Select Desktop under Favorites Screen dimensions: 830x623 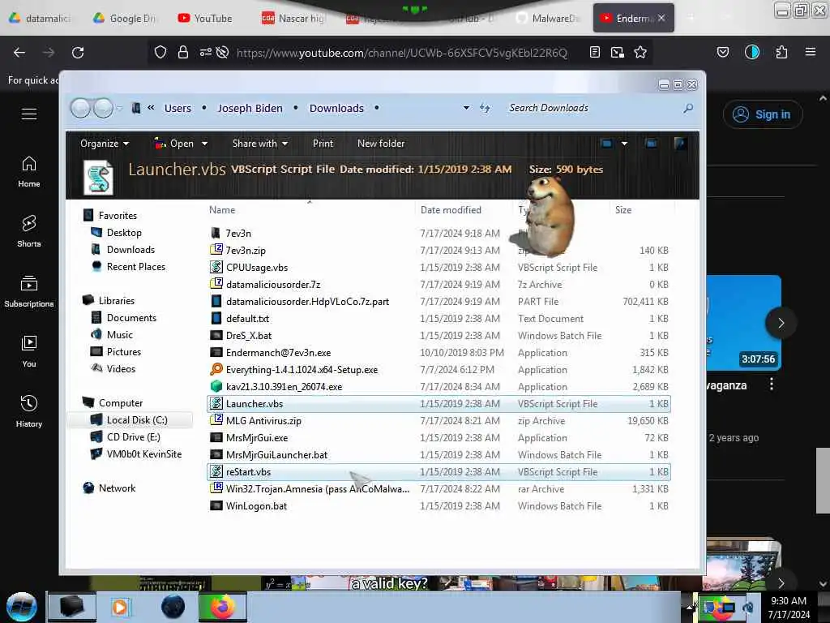[124, 233]
